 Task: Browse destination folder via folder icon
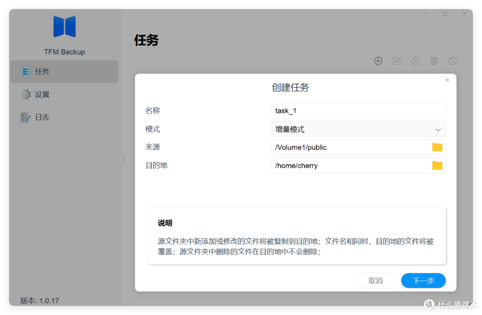437,166
